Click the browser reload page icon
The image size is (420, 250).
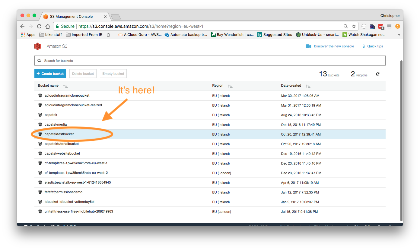click(x=39, y=26)
